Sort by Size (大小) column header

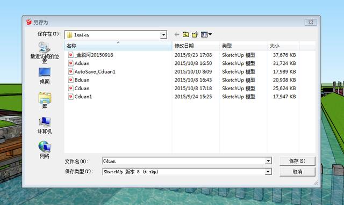[x=283, y=46]
